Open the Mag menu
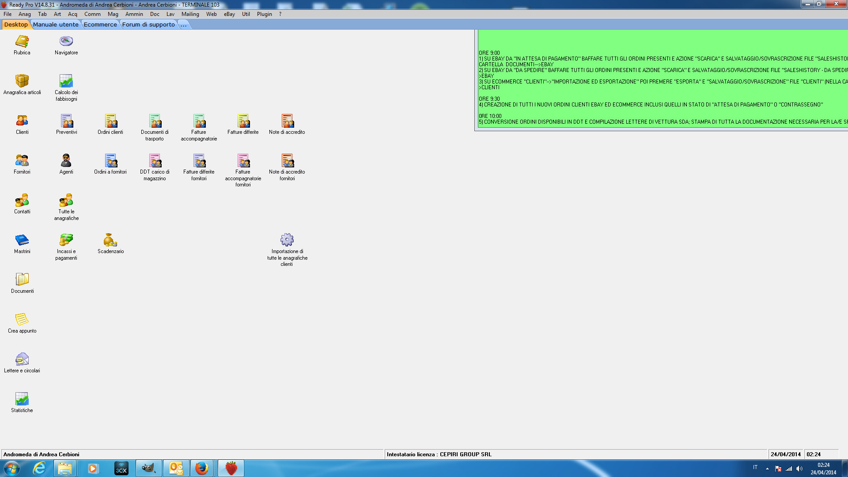848x477 pixels. [113, 14]
